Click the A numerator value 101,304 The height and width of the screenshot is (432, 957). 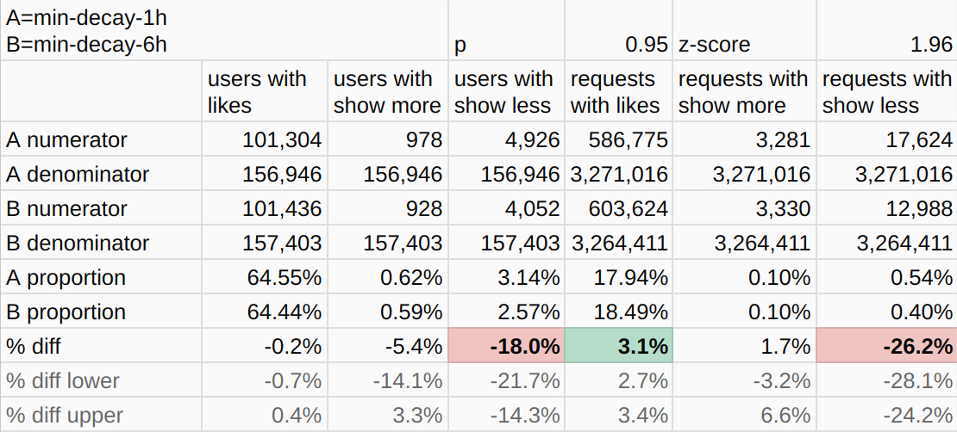point(264,139)
